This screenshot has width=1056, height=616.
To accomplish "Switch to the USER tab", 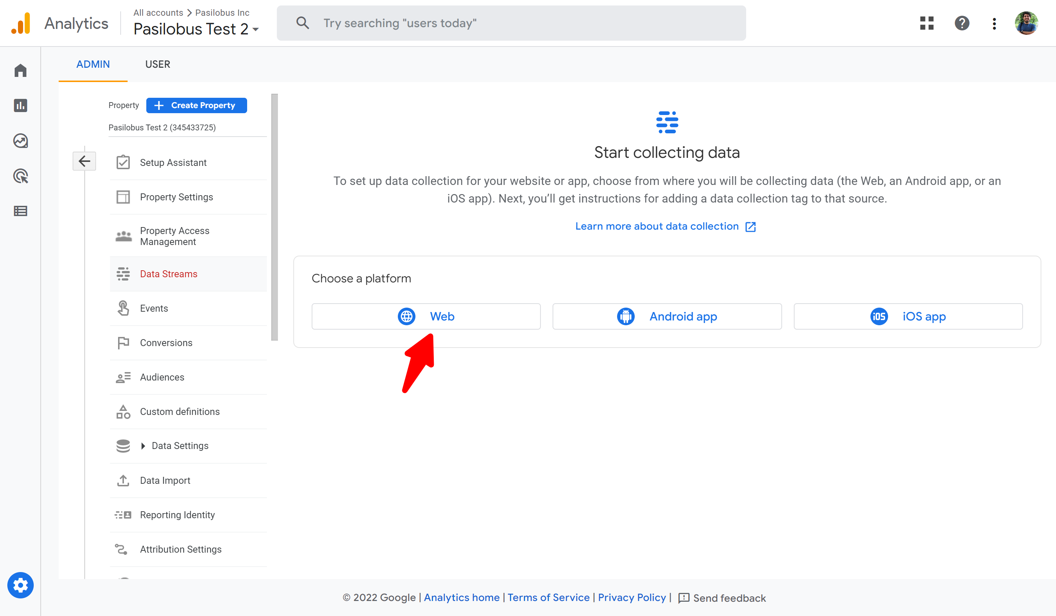I will (158, 64).
